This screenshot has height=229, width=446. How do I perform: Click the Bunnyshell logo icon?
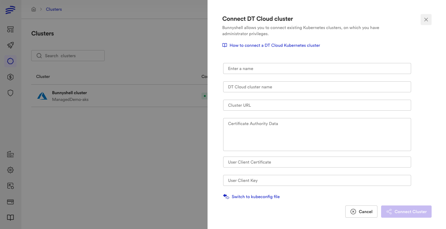click(x=10, y=10)
